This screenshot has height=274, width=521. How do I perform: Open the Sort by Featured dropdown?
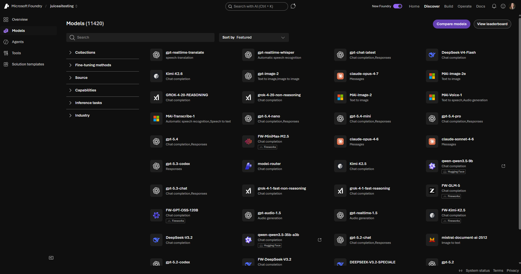pyautogui.click(x=254, y=37)
